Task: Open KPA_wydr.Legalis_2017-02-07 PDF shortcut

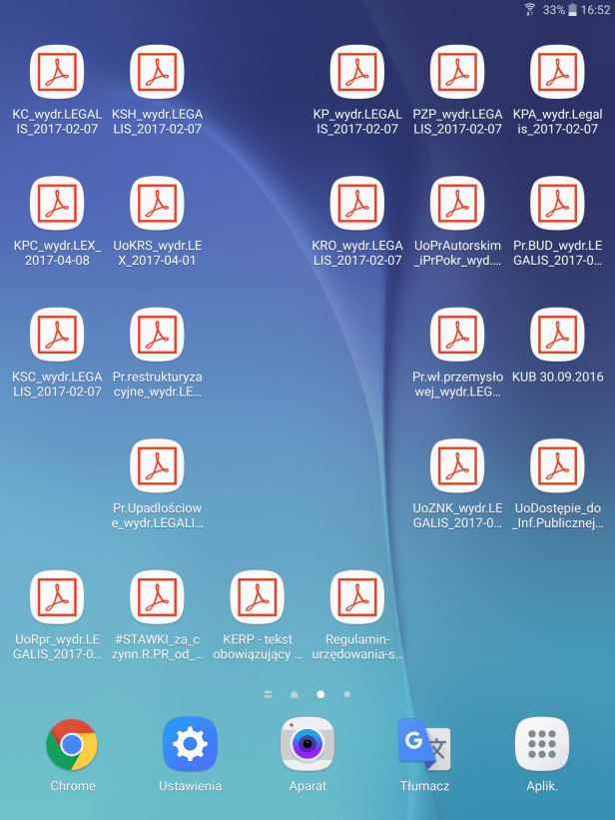Action: pos(557,72)
